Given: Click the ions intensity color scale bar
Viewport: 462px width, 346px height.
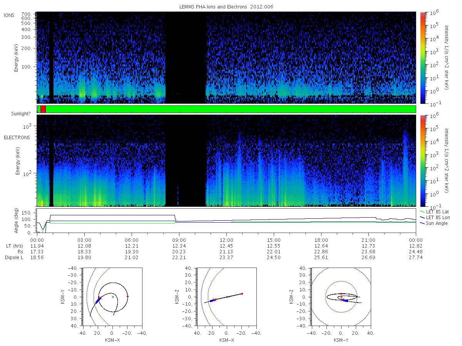Looking at the screenshot, I should pyautogui.click(x=422, y=58).
